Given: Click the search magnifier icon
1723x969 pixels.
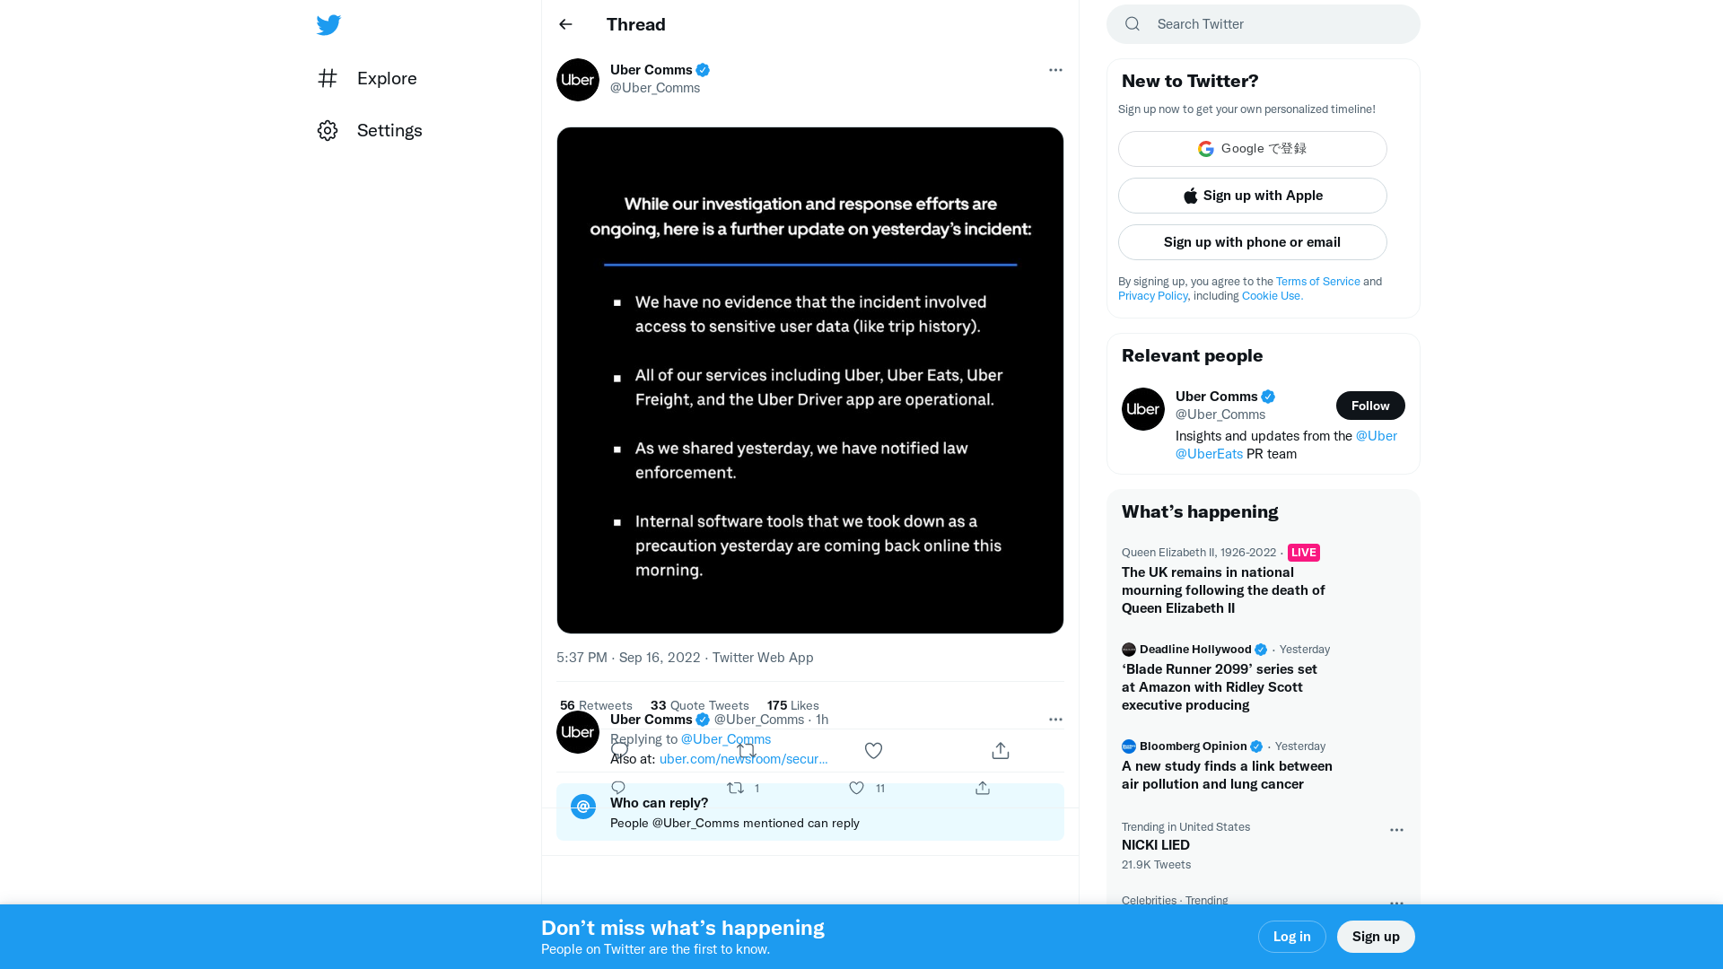Looking at the screenshot, I should tap(1132, 23).
